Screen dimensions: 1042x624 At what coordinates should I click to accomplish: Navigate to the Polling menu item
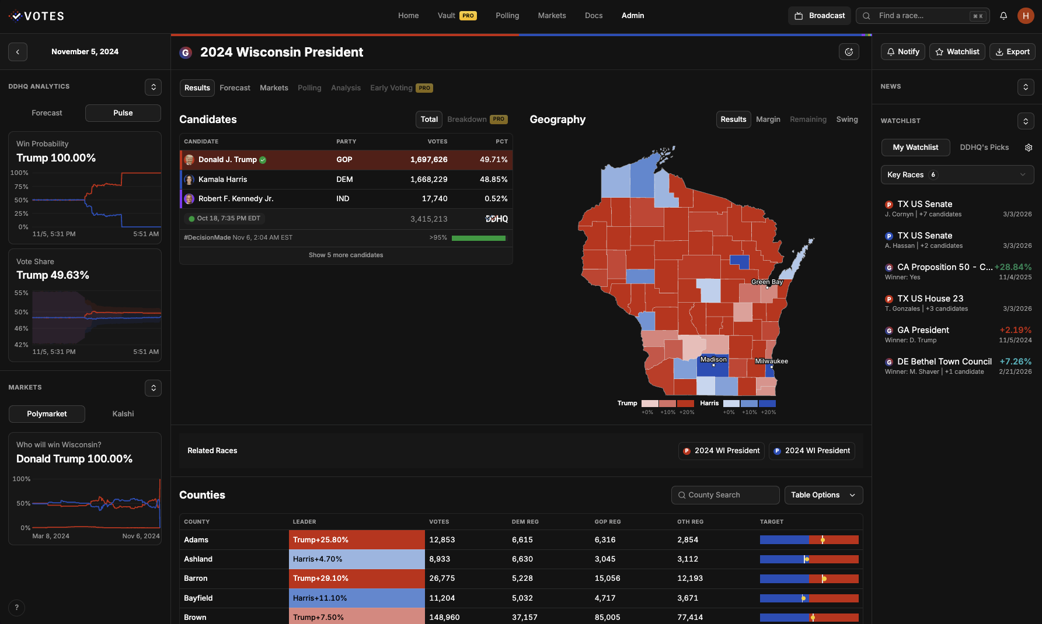click(507, 16)
